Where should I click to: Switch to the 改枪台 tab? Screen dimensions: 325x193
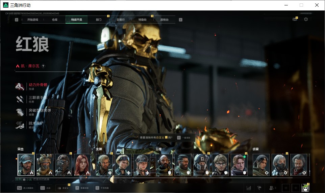[165, 20]
